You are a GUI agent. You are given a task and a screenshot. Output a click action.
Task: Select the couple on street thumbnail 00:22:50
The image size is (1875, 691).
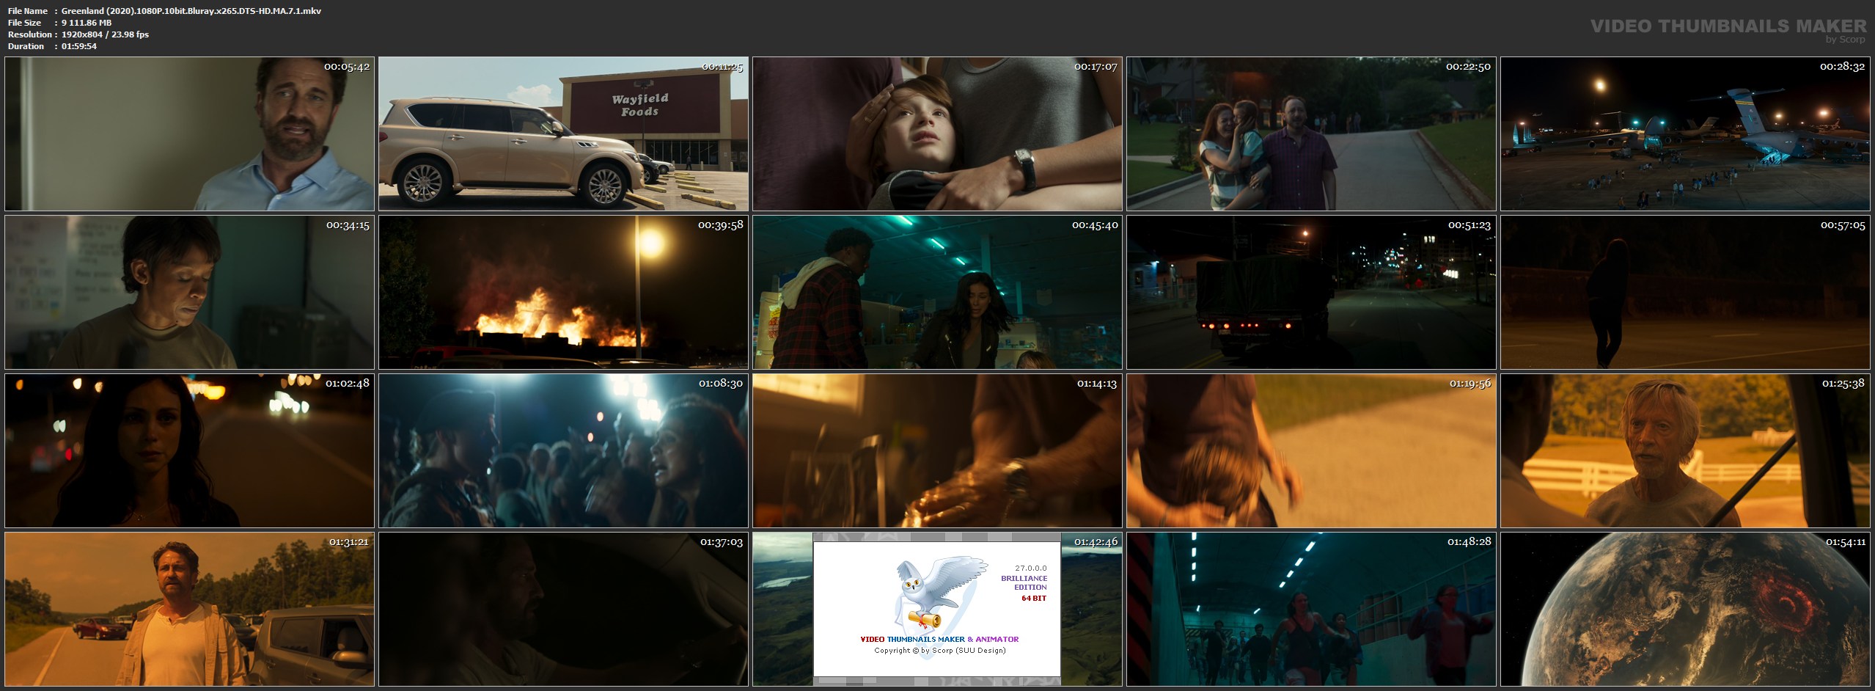1311,134
